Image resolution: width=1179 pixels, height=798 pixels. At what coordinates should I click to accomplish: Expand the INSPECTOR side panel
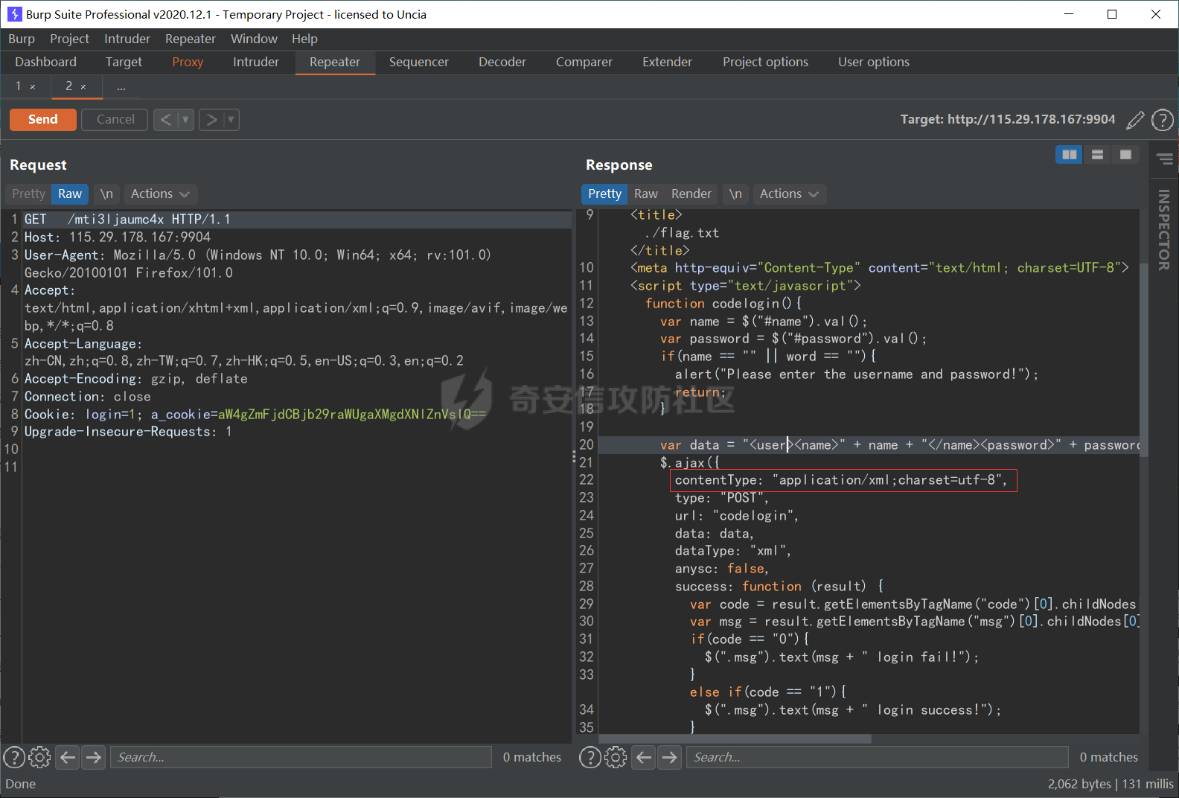coord(1164,230)
